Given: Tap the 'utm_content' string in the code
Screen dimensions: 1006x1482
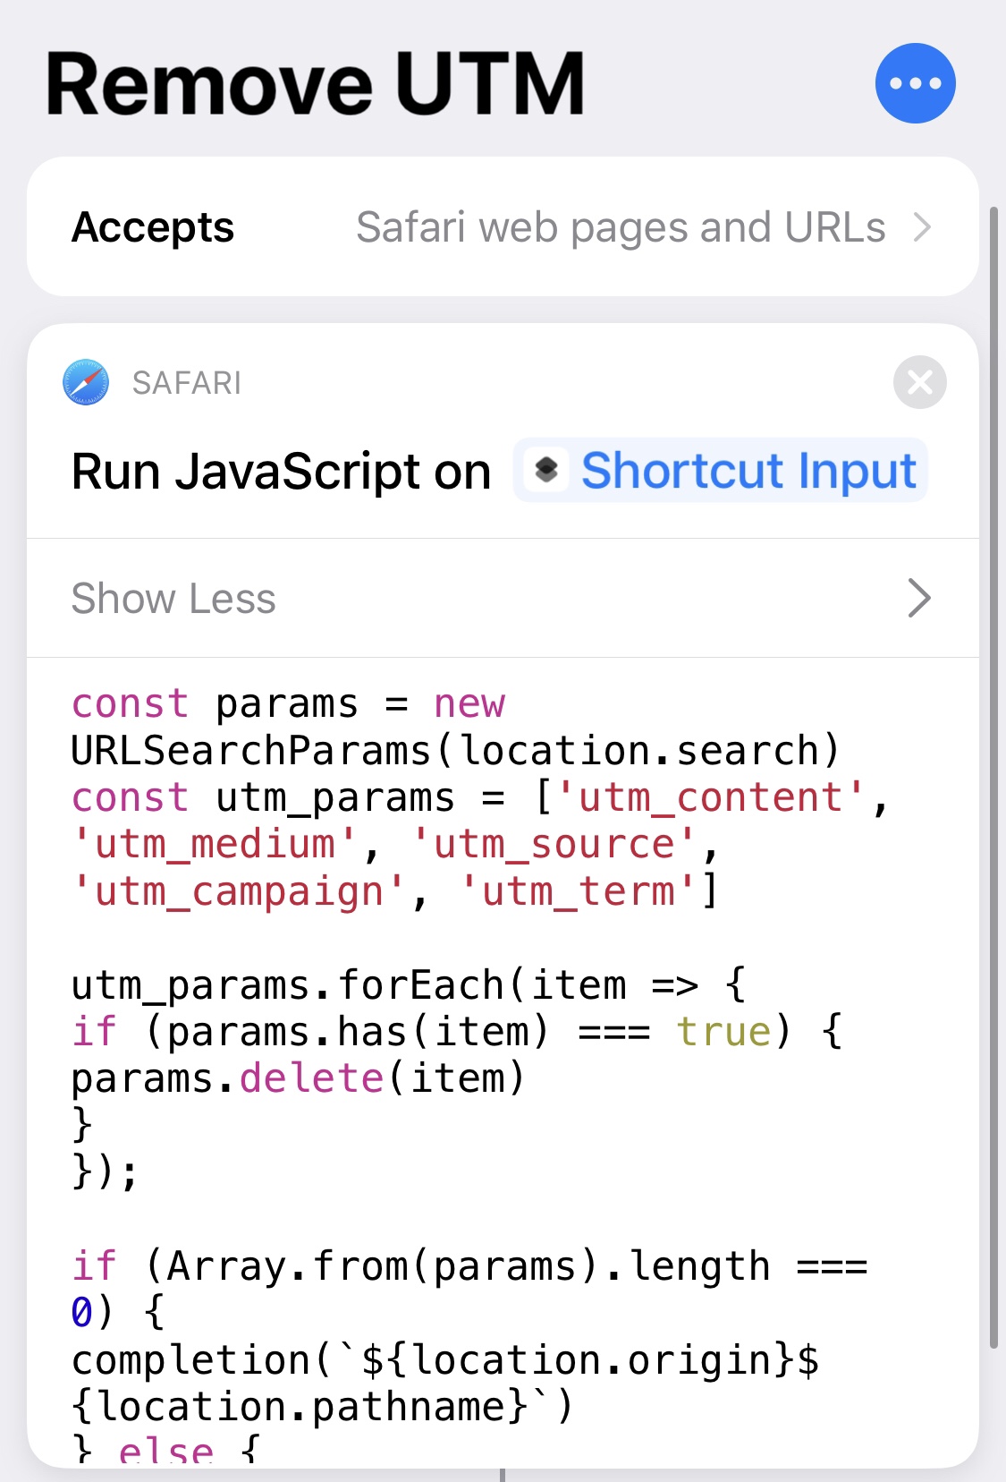Looking at the screenshot, I should pos(710,797).
